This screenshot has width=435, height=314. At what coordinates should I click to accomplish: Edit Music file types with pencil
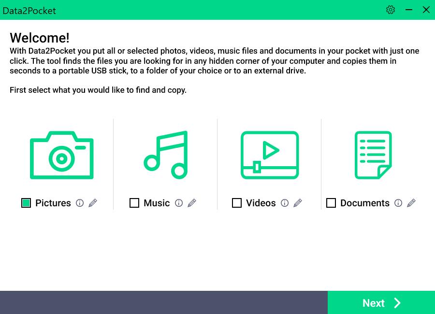coord(192,203)
